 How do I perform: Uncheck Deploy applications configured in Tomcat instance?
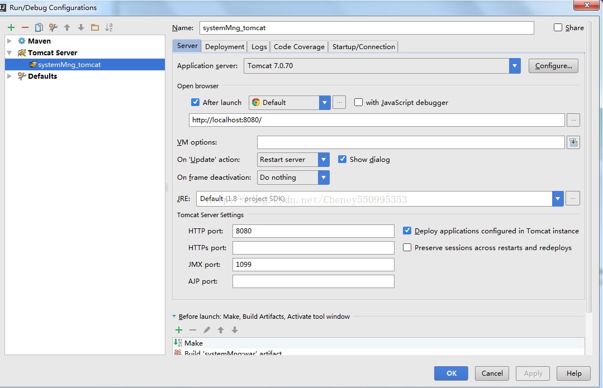tap(407, 231)
